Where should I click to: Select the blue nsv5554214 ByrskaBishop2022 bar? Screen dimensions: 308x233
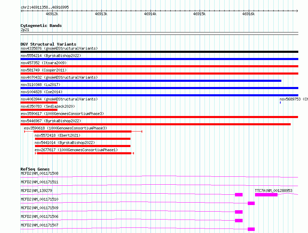159,59
